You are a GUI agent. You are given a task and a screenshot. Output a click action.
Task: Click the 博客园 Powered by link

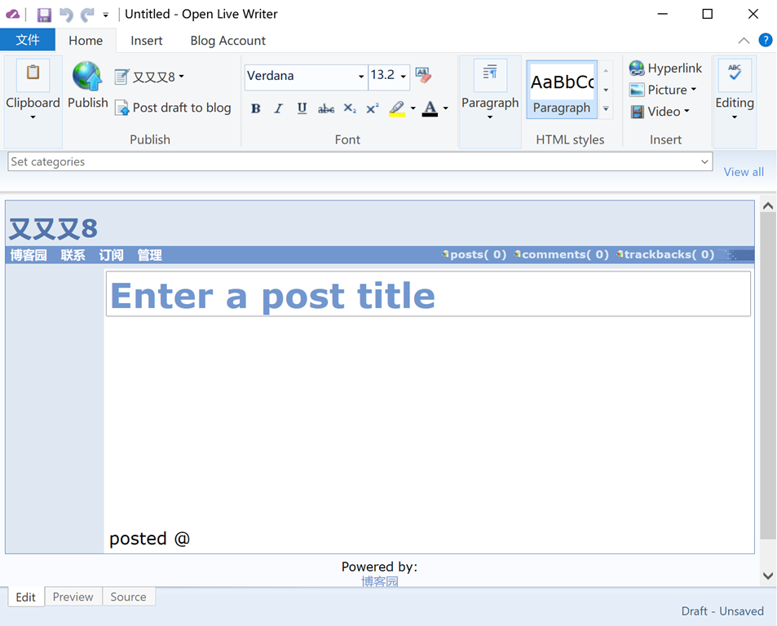(x=380, y=581)
